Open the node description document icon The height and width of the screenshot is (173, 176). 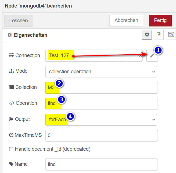[x=159, y=35]
